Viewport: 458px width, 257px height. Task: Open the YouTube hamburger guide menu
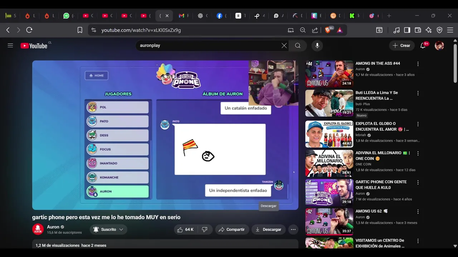[10, 45]
